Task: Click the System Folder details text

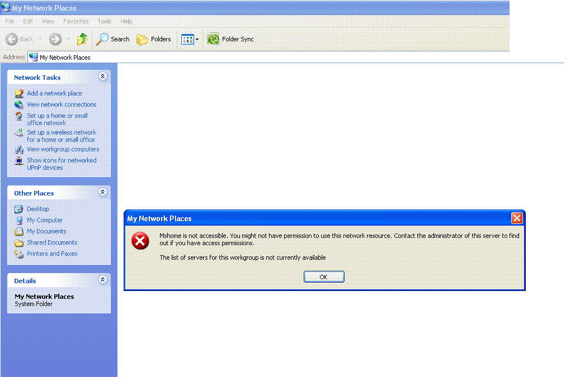Action: click(x=34, y=304)
